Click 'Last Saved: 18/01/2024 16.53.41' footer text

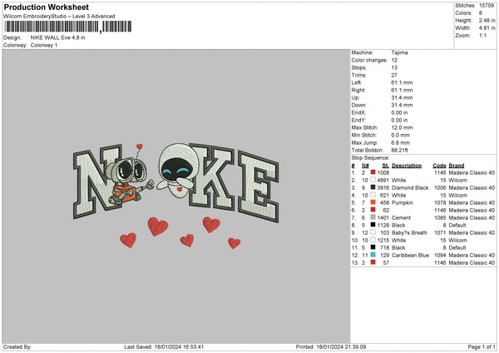(164, 346)
